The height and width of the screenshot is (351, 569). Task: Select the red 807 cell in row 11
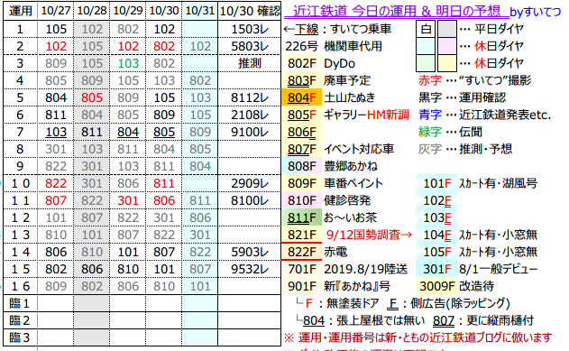point(56,200)
